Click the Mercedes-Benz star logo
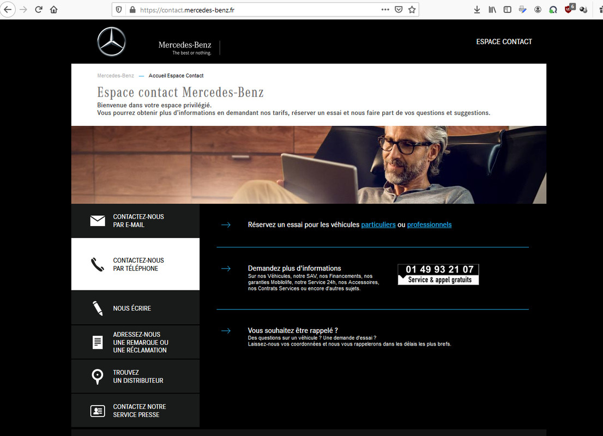This screenshot has width=603, height=436. (112, 41)
